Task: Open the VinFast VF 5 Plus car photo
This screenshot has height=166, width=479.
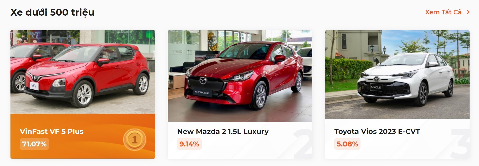Action: click(x=83, y=72)
